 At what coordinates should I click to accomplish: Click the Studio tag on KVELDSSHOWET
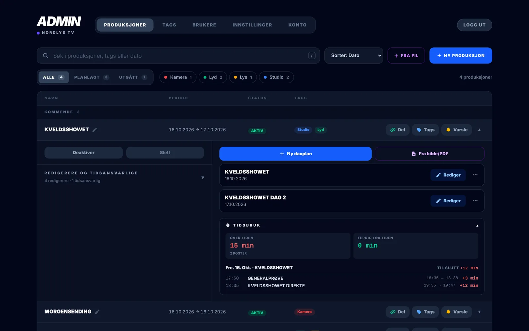(x=303, y=130)
